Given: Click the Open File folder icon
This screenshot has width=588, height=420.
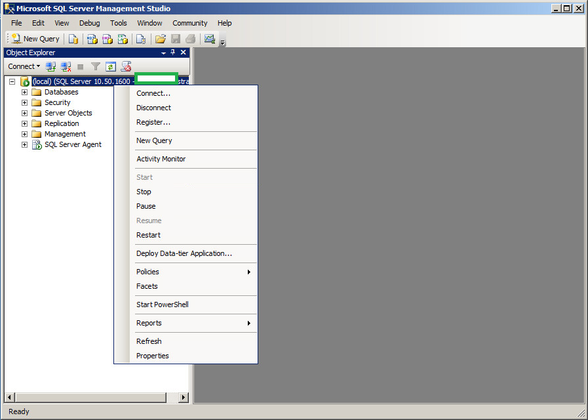Looking at the screenshot, I should 161,39.
